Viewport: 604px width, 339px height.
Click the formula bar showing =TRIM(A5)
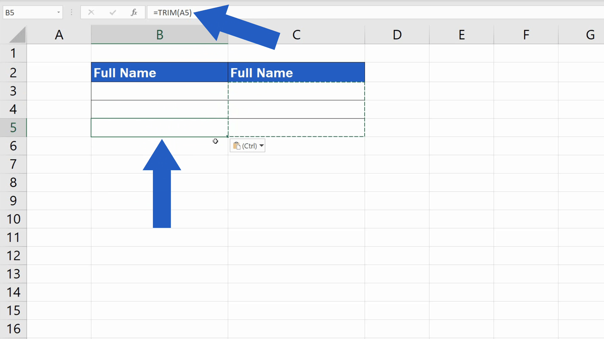click(173, 12)
